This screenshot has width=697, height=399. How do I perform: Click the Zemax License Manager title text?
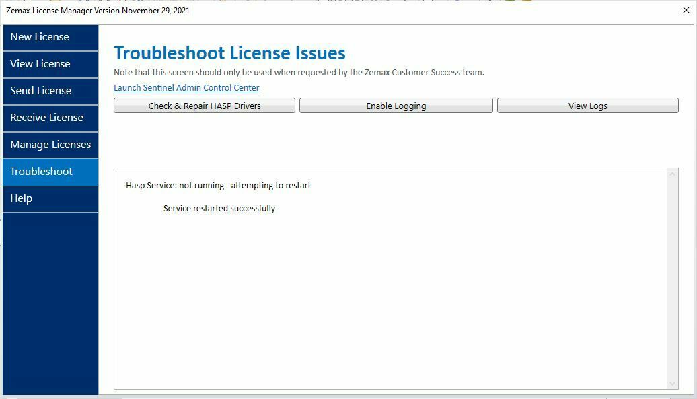point(98,11)
